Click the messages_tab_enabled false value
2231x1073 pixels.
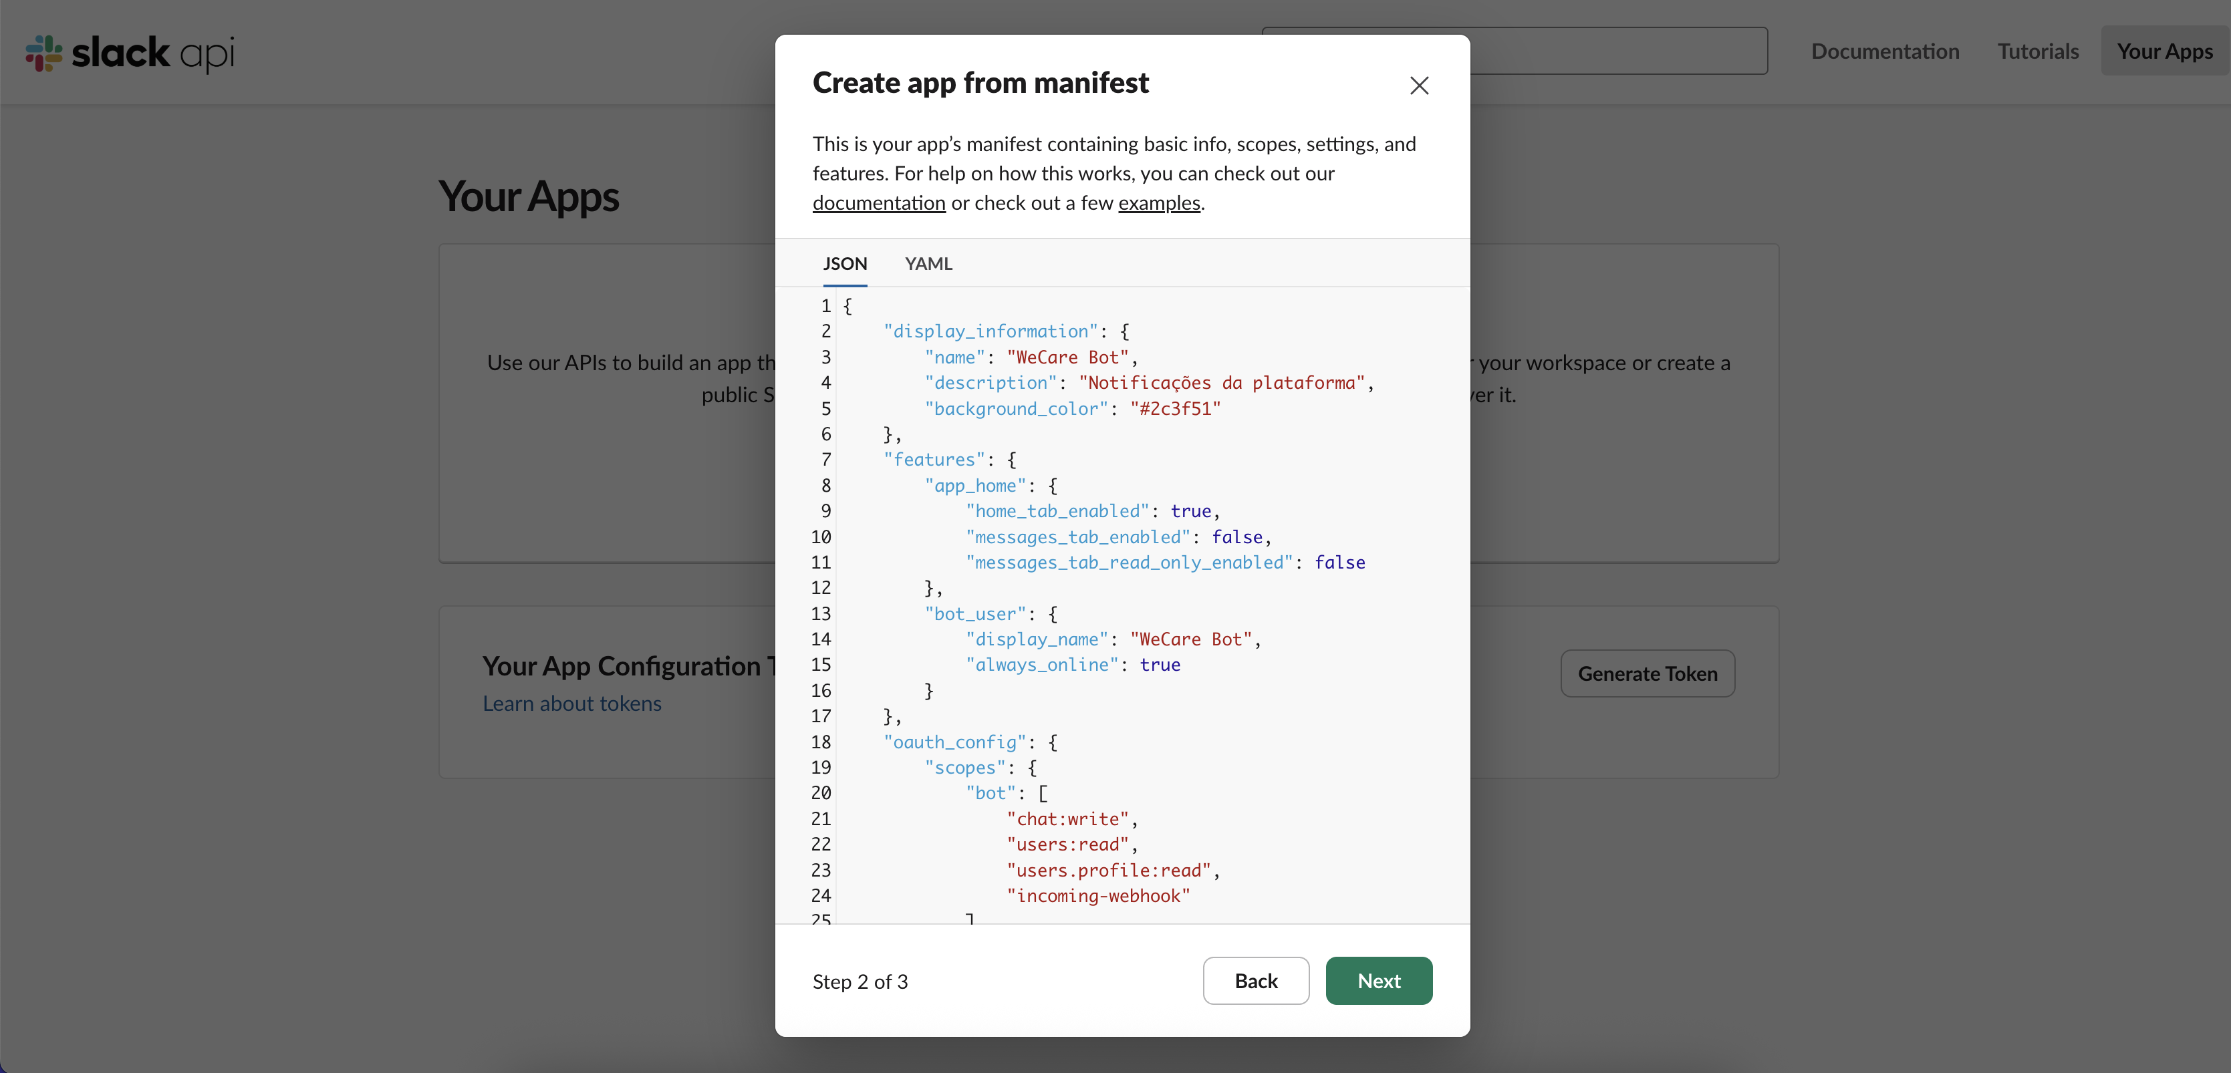[1236, 537]
